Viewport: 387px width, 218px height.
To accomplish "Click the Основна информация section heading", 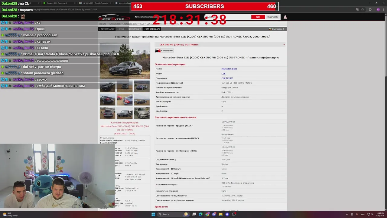I will [170, 64].
